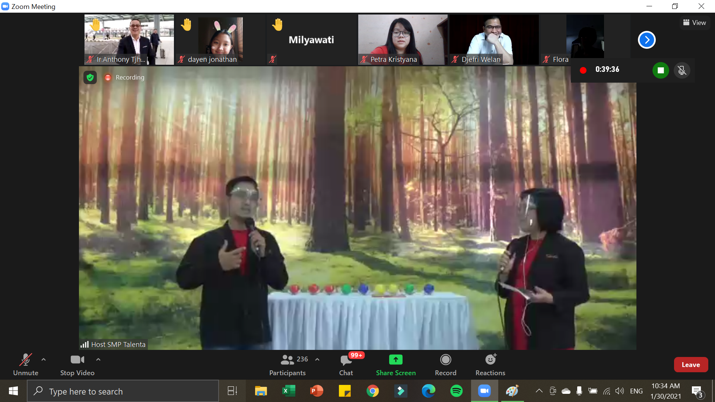Viewport: 715px width, 402px height.
Task: Open Google Chrome from taskbar
Action: tap(372, 391)
